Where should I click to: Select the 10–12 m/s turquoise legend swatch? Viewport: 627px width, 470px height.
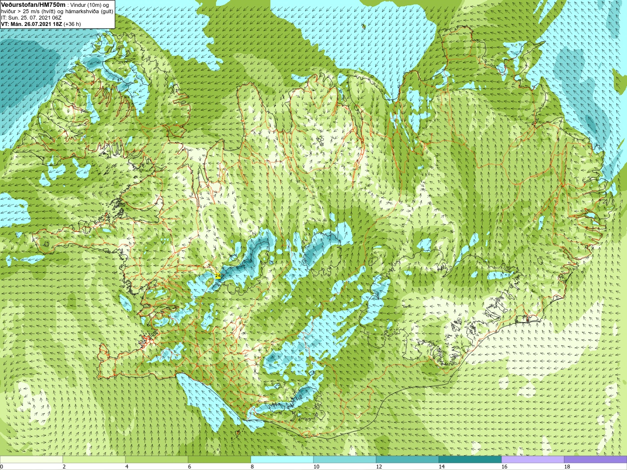345,460
